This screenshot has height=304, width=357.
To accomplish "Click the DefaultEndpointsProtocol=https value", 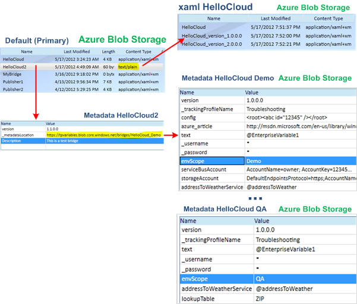I will click(301, 178).
